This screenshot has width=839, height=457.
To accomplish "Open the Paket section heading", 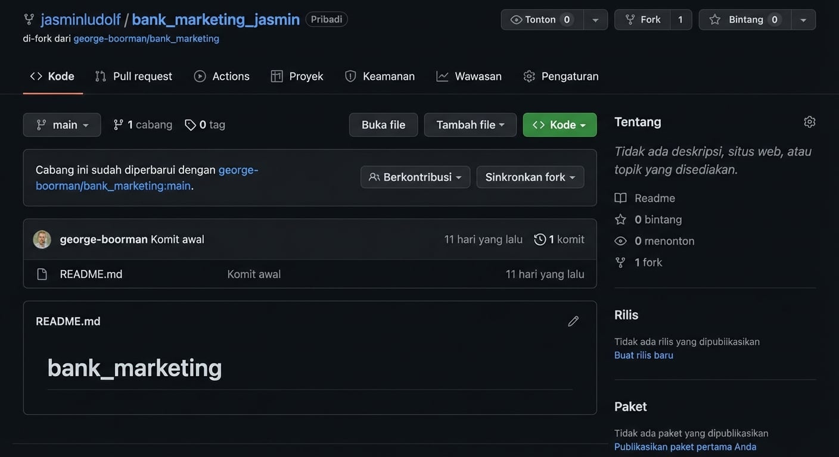I will (630, 406).
